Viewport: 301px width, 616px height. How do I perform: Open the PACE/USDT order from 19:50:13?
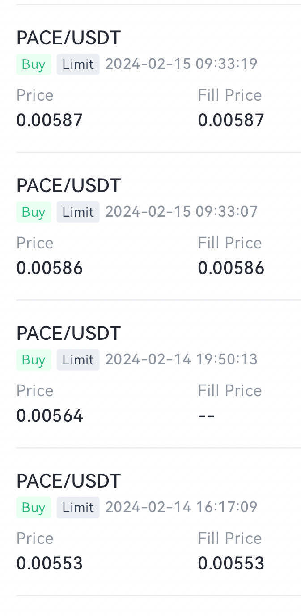pos(68,334)
